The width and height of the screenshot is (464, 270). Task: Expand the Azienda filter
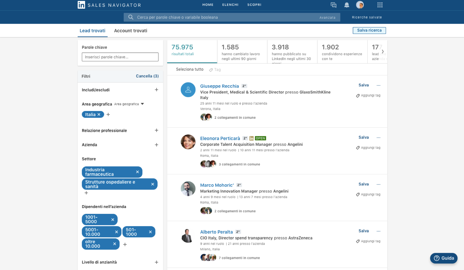157,145
